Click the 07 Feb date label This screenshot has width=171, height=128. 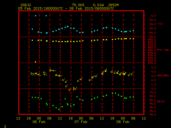pyautogui.click(x=81, y=122)
